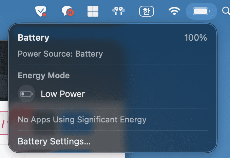This screenshot has width=230, height=158.
Task: Open the AdGuard shield menu bar icon
Action: pos(41,11)
